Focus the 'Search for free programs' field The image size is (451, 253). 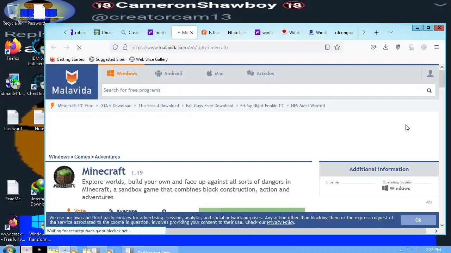click(x=262, y=90)
